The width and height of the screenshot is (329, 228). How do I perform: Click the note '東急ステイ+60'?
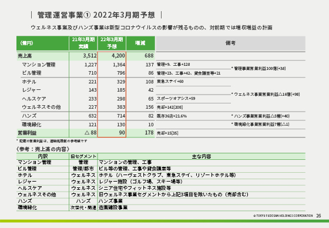pyautogui.click(x=170, y=82)
